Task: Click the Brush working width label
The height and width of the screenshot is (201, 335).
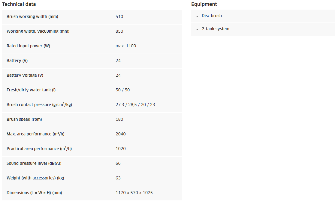Action: (32, 16)
